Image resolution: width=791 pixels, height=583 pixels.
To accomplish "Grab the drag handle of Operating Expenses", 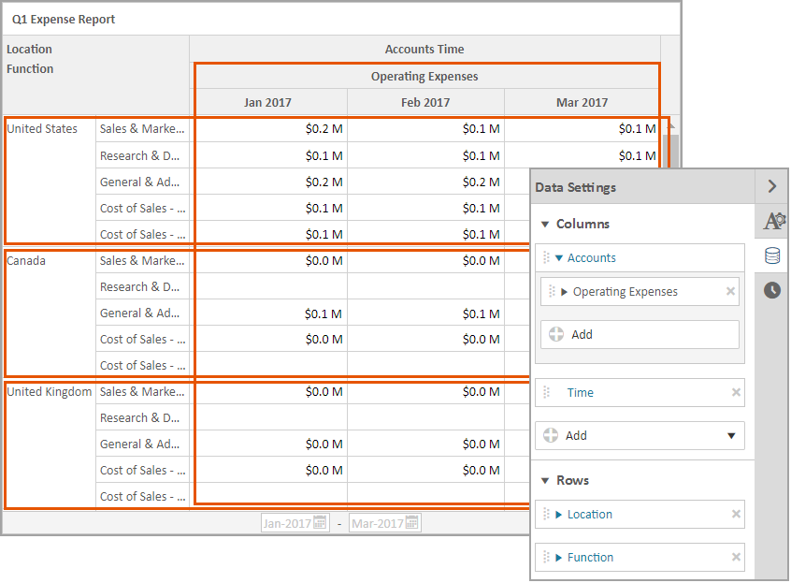I will [552, 291].
